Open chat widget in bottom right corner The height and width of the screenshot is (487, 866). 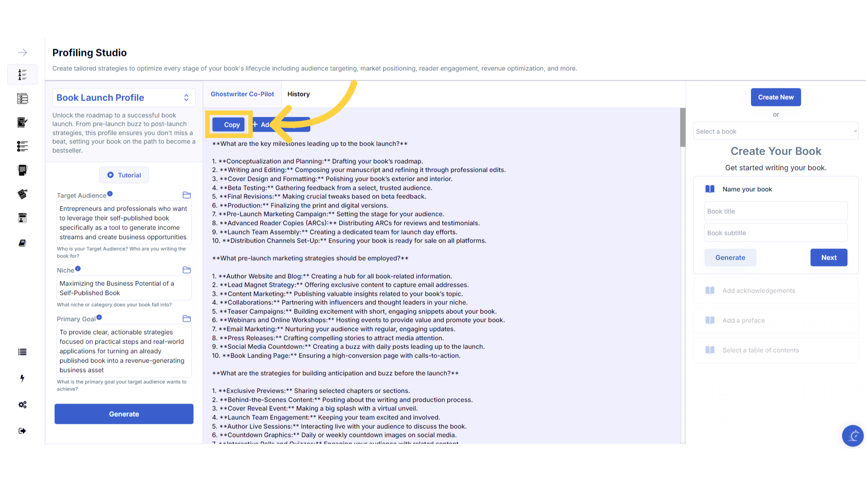(x=852, y=436)
